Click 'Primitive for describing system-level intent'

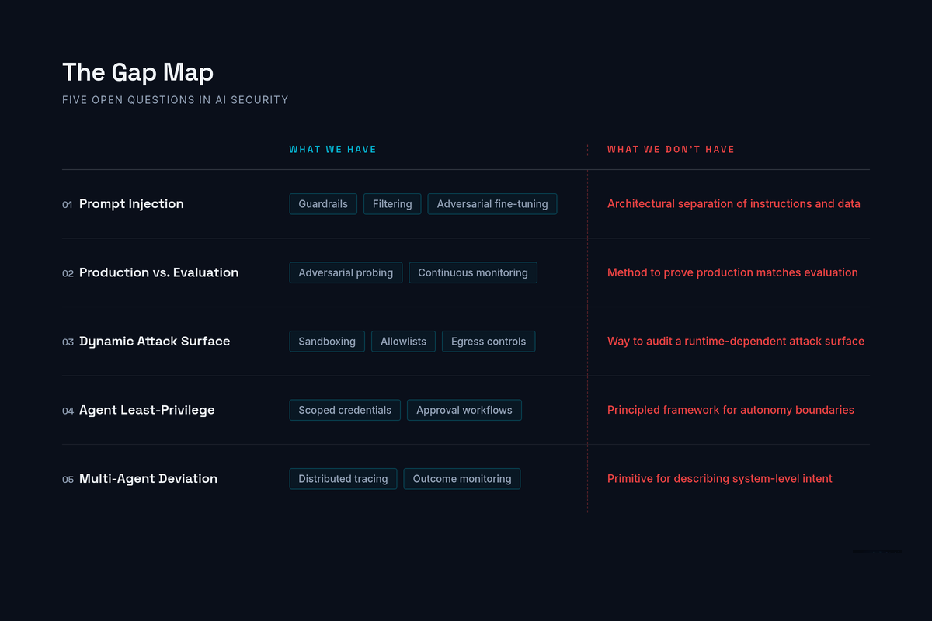coord(720,479)
